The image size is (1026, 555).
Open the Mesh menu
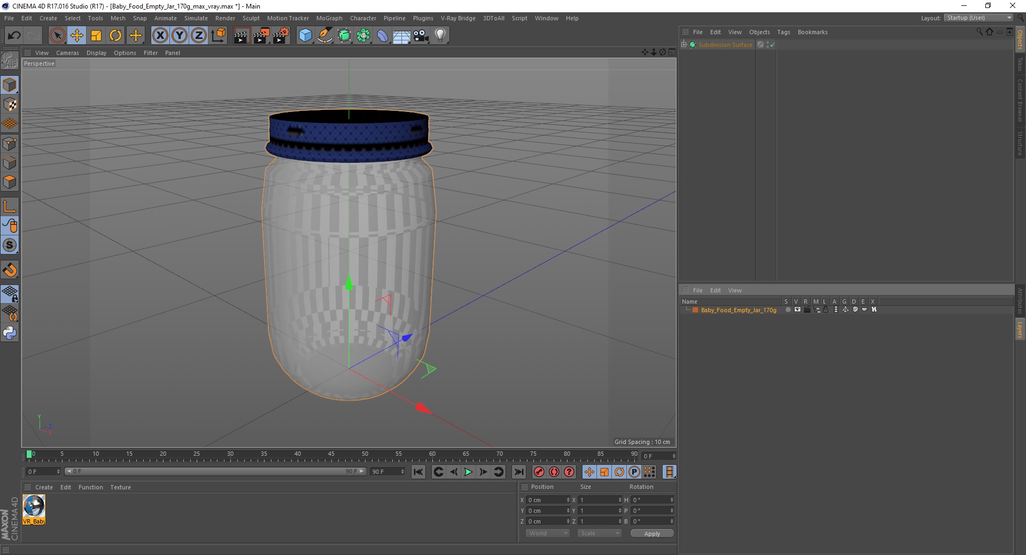click(x=118, y=18)
